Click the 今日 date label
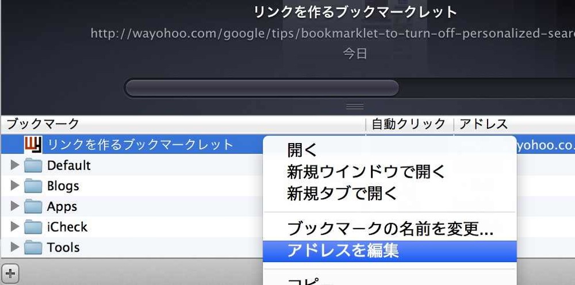 tap(355, 54)
